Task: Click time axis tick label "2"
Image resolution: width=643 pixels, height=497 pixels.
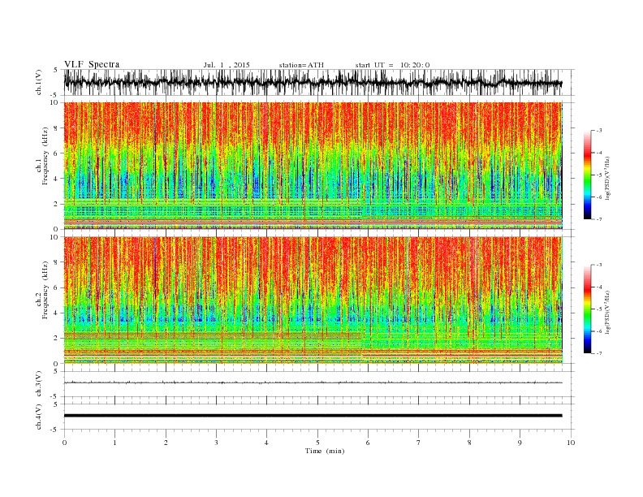Action: pyautogui.click(x=166, y=443)
